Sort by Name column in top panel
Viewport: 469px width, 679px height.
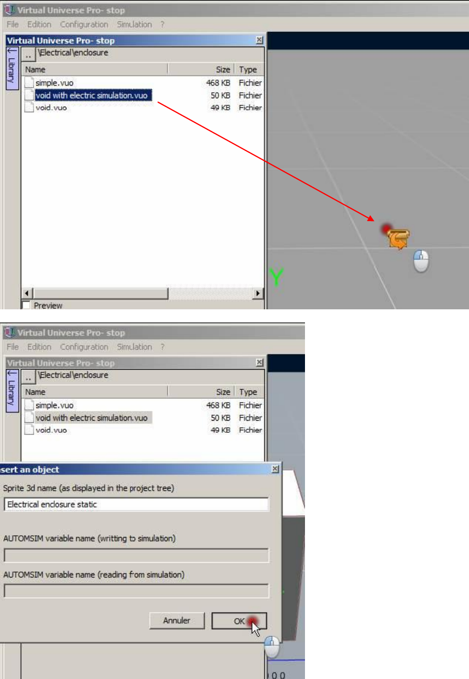tap(95, 70)
